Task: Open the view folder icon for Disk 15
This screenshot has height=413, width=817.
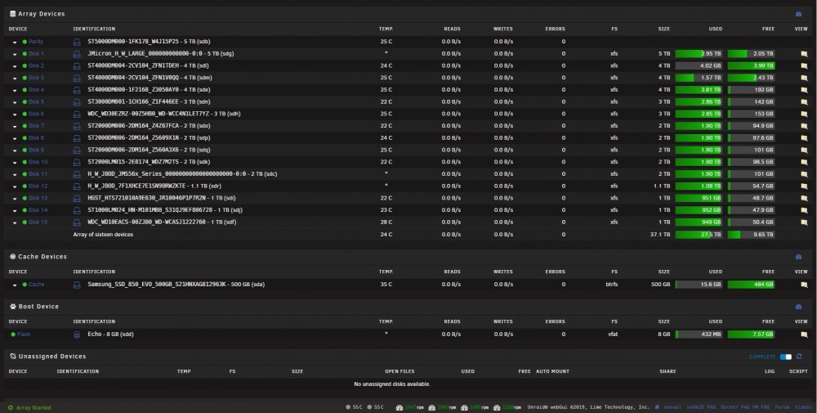Action: [x=804, y=222]
